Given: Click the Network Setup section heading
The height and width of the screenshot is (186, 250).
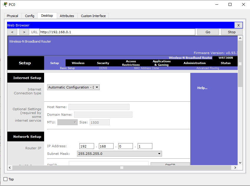Looking at the screenshot, I should click(27, 137).
